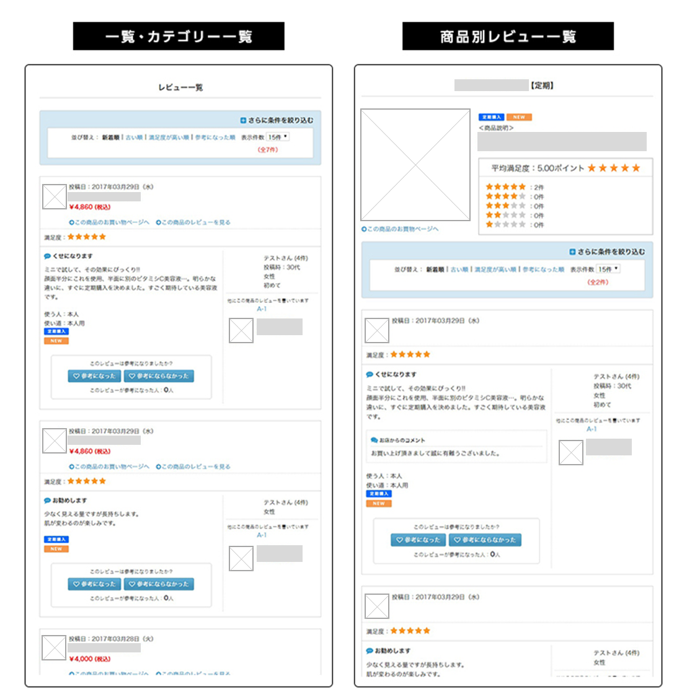
Task: Click 参考になった on left お勧めします review
Action: click(94, 584)
